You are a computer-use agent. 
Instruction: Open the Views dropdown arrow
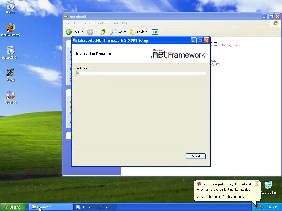click(x=160, y=32)
